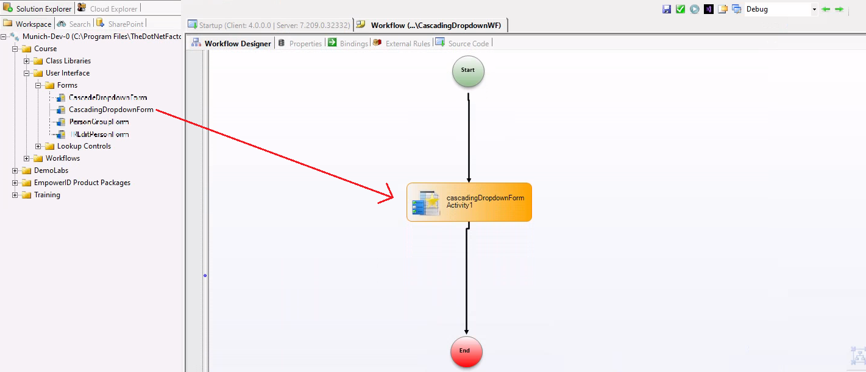Select the CascadeDropdownForm tree item
Viewport: 866px width, 372px height.
click(108, 97)
